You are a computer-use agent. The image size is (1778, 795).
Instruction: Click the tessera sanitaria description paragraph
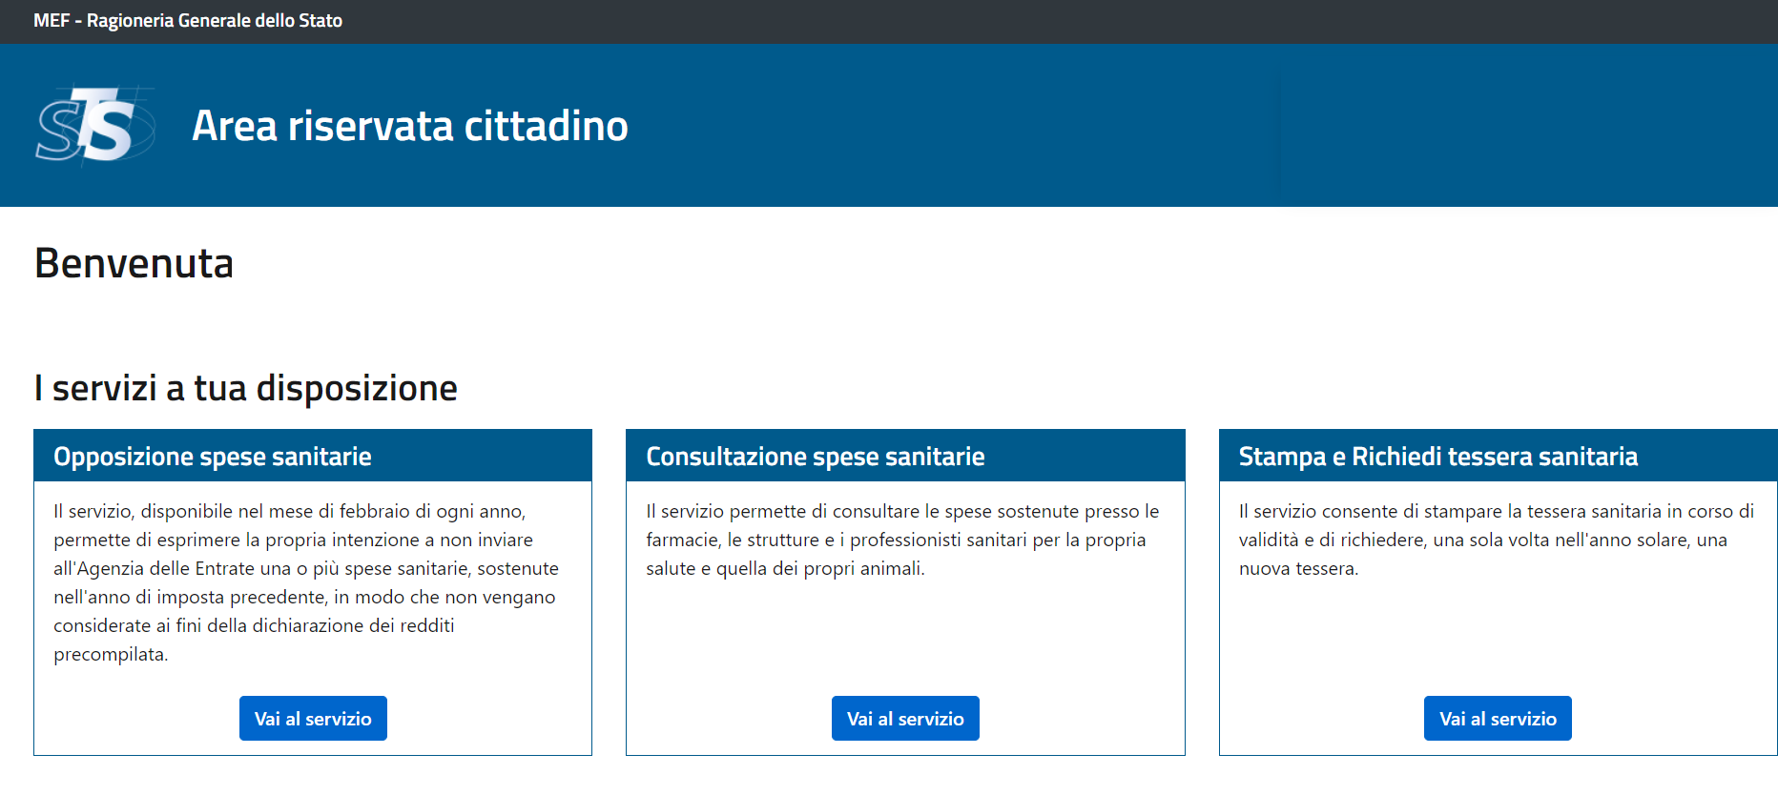1495,540
